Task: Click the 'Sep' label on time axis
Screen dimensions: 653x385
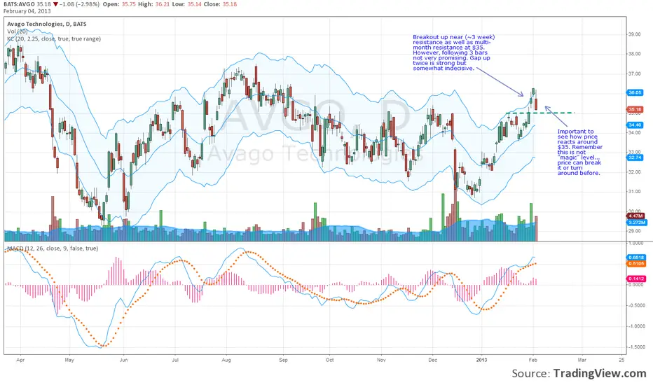Action: pos(283,360)
